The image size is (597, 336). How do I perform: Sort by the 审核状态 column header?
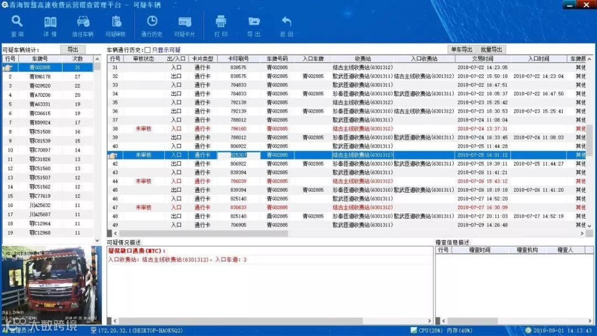coord(144,59)
